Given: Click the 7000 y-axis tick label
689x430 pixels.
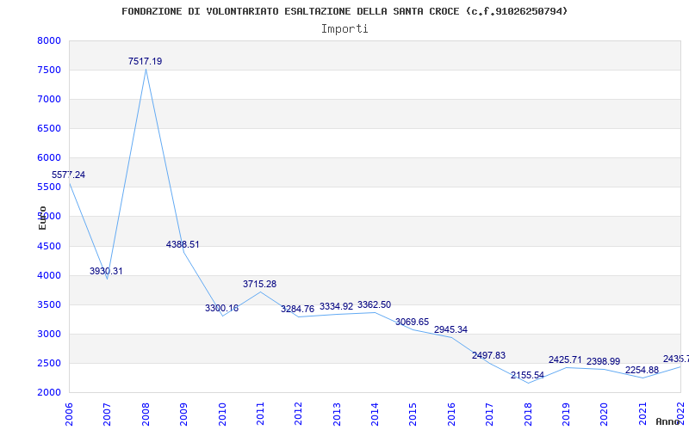Looking at the screenshot, I should [x=49, y=100].
